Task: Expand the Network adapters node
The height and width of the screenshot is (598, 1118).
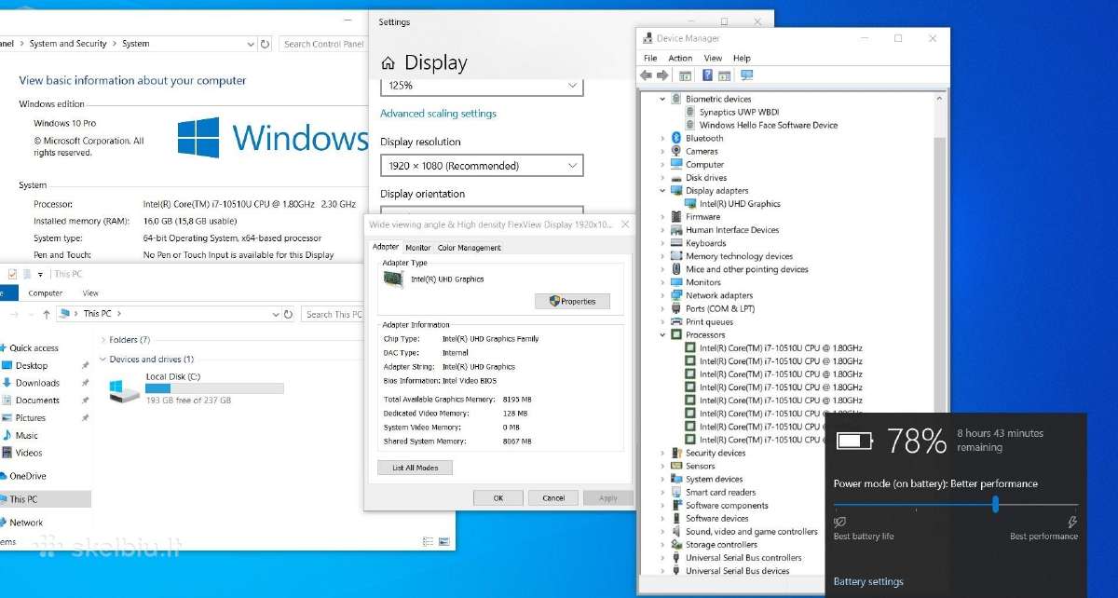Action: (663, 295)
